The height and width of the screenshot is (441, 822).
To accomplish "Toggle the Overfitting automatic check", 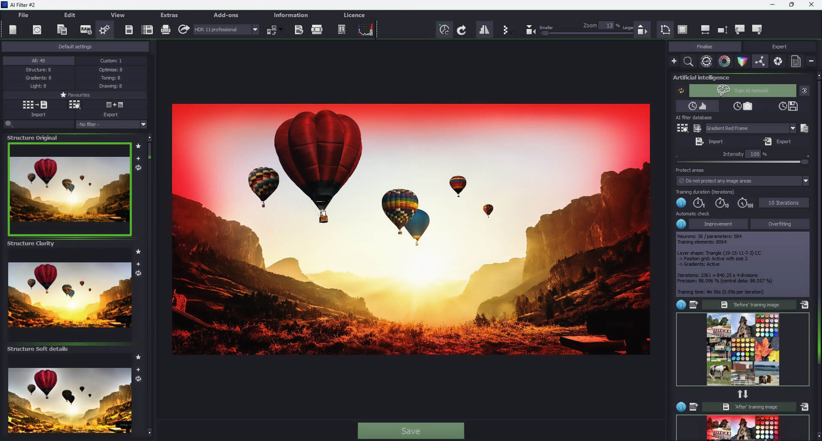I will [779, 224].
